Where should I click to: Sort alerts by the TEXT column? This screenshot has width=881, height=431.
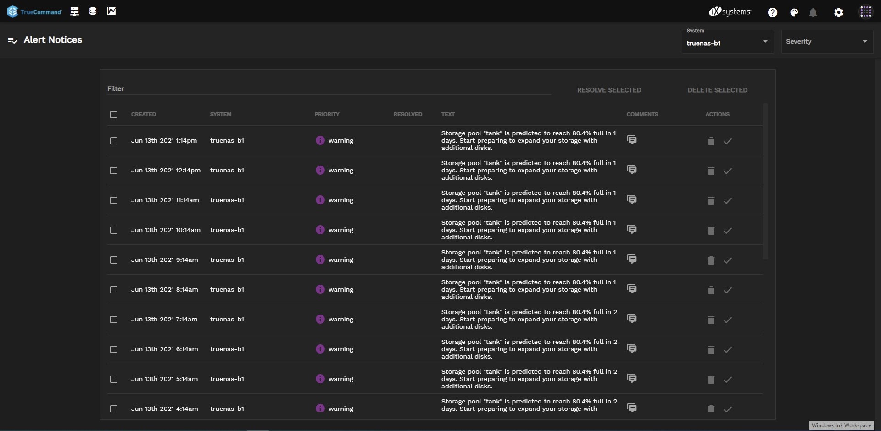click(448, 114)
